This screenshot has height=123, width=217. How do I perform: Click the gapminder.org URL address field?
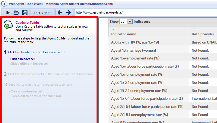click(x=144, y=13)
